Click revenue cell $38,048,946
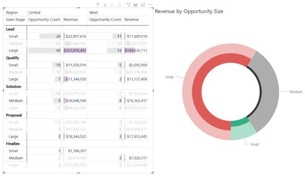Image resolution: width=305 pixels, height=176 pixels. click(76, 101)
